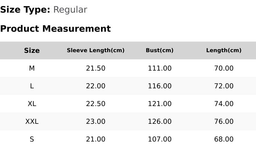The height and width of the screenshot is (148, 256).
Task: Click length value 68.00 for S
Action: [224, 139]
